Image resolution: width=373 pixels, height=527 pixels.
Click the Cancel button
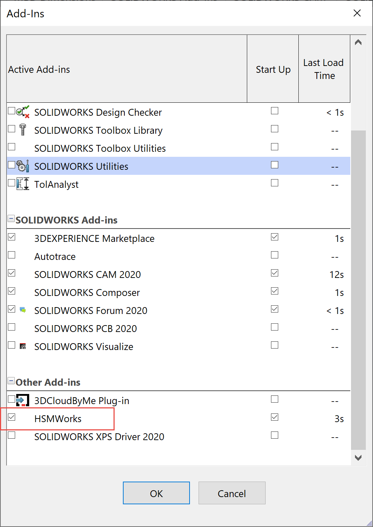point(232,493)
